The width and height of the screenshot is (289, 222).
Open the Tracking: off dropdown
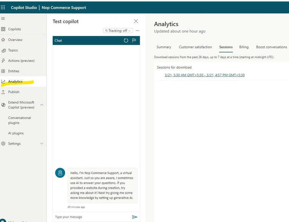118,31
